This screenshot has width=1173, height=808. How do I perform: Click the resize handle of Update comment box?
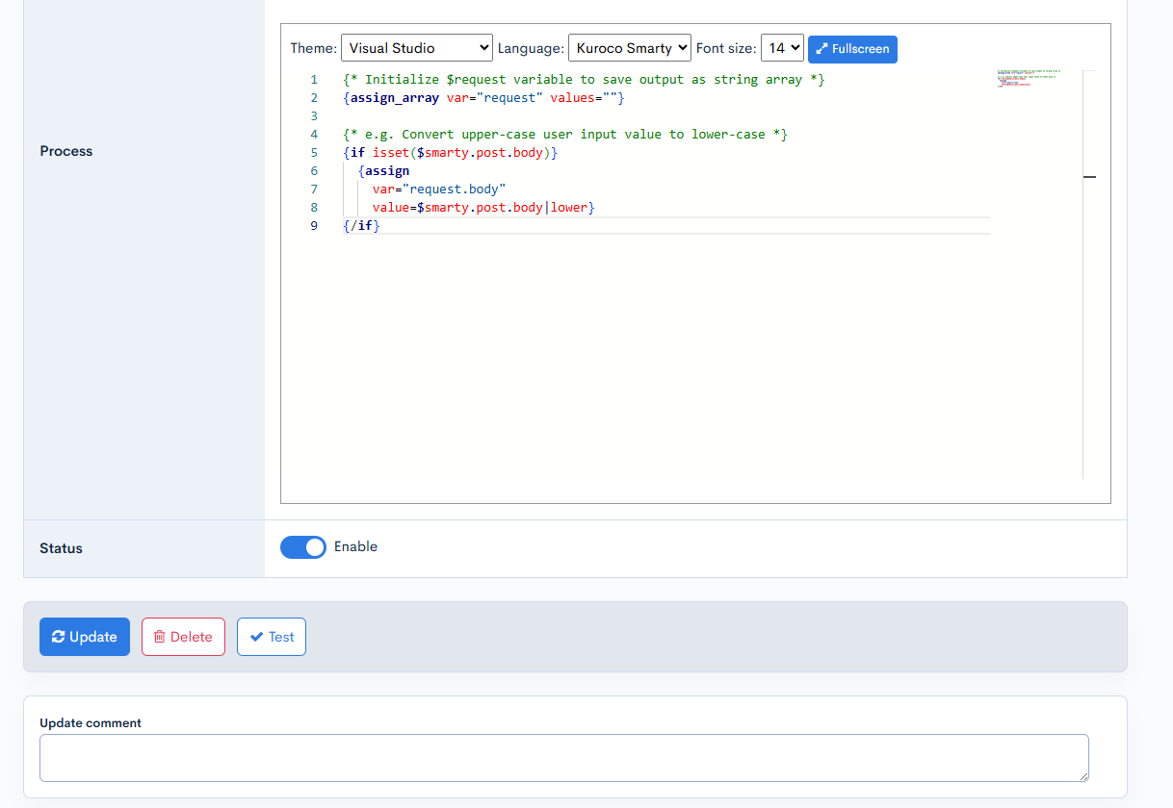[1082, 775]
